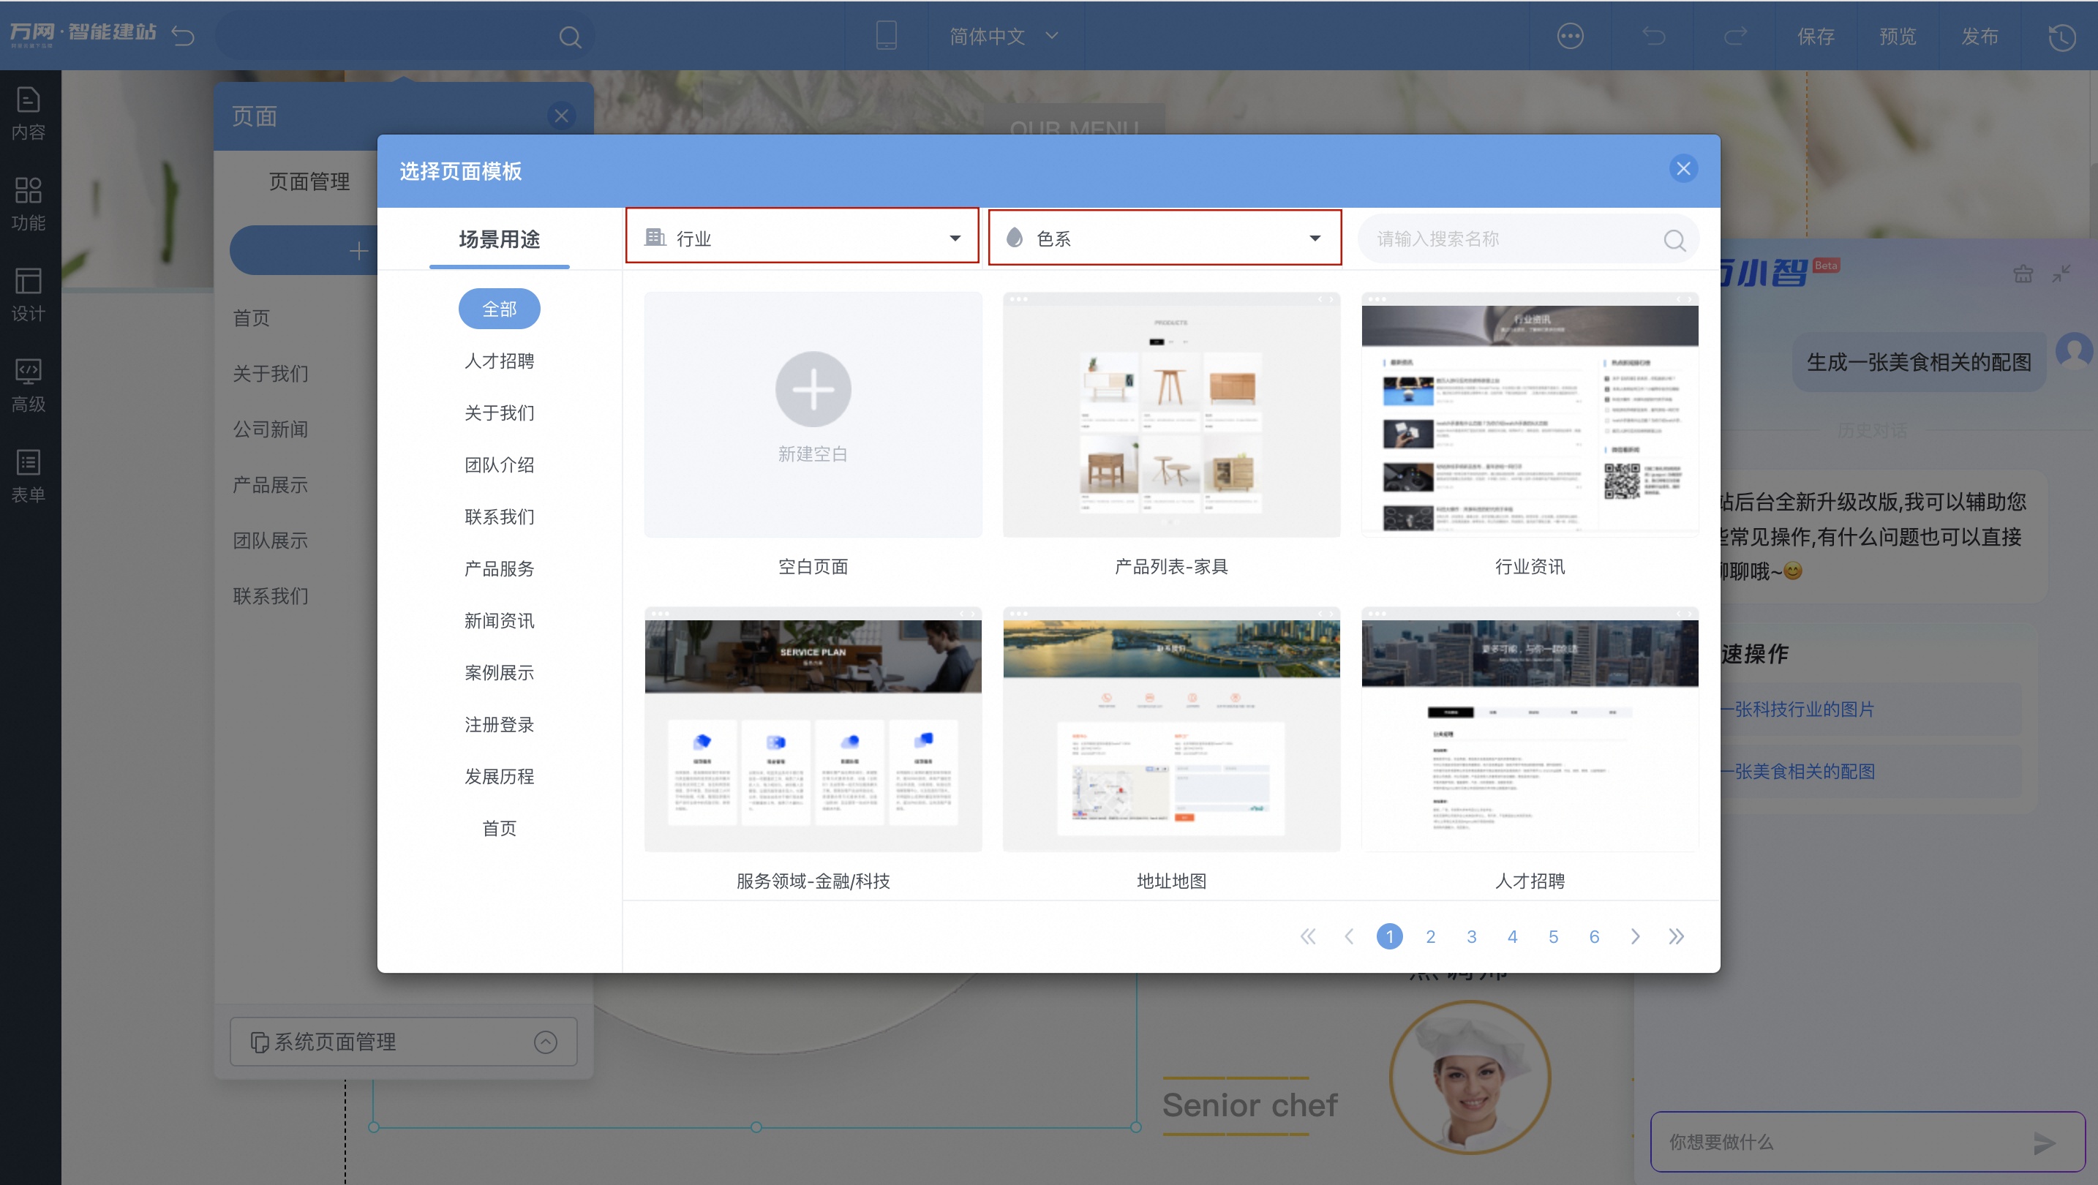Go to template page 4
This screenshot has width=2098, height=1185.
1512,936
